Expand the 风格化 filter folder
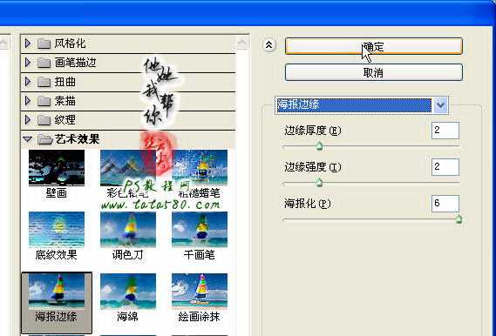496x336 pixels. (28, 44)
